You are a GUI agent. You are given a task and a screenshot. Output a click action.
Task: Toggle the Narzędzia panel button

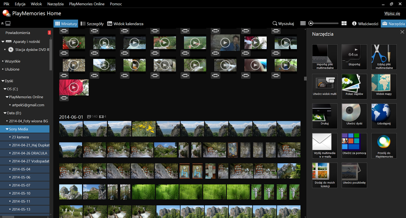pyautogui.click(x=394, y=24)
